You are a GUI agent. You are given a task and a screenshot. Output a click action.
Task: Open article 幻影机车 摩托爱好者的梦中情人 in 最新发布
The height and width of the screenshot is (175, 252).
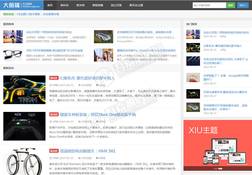[88, 78]
